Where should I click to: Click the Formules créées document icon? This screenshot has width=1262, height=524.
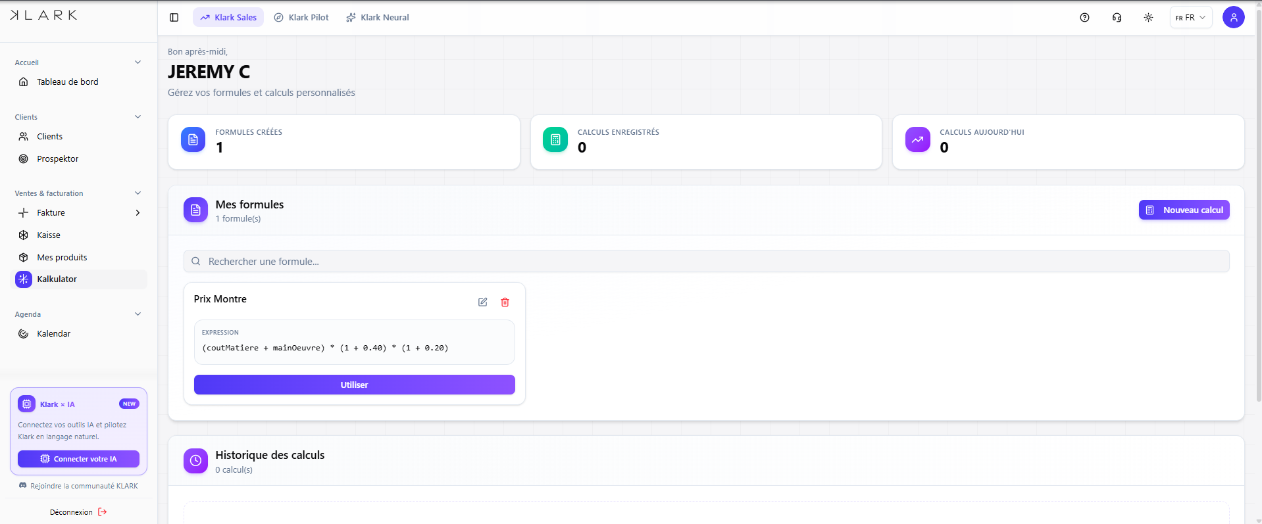tap(193, 139)
